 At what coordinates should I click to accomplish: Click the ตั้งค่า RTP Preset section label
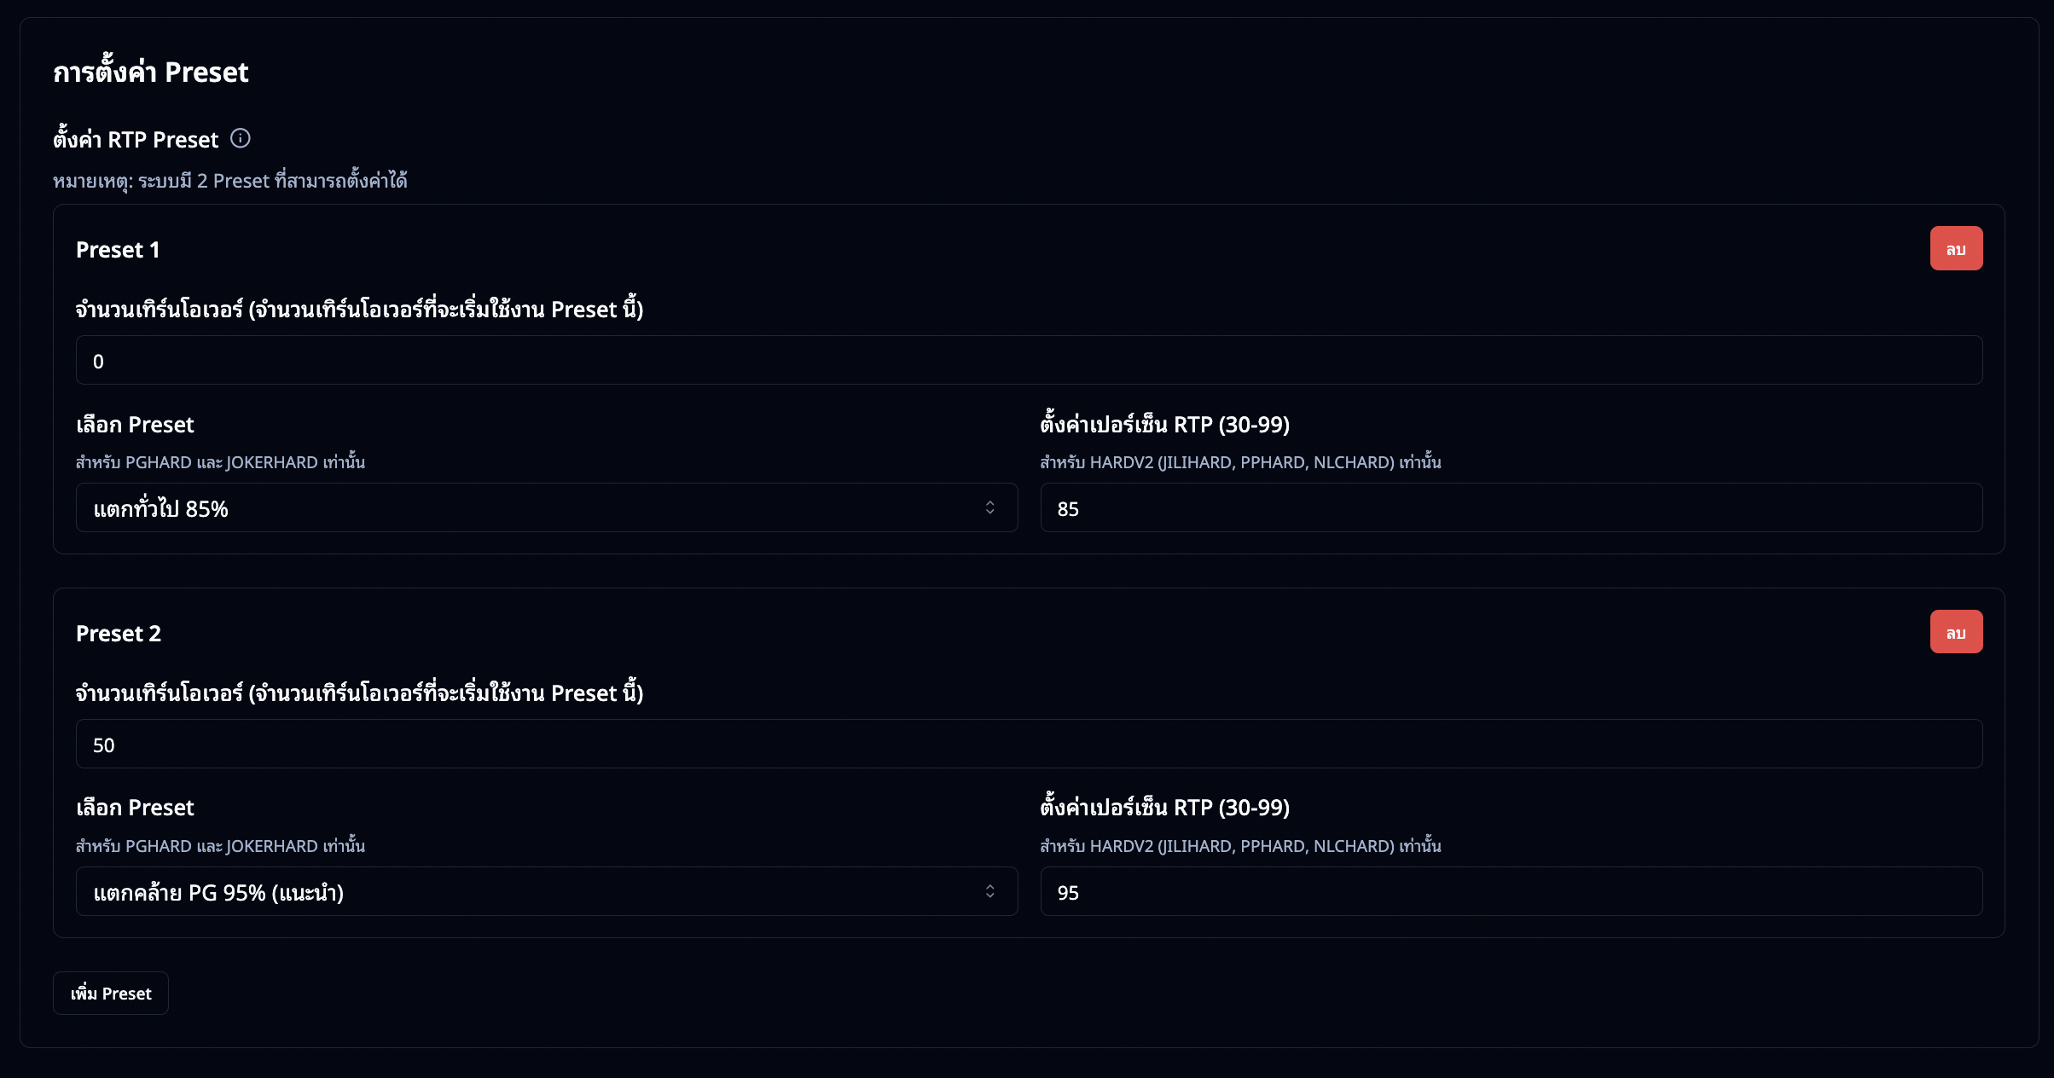click(x=136, y=140)
